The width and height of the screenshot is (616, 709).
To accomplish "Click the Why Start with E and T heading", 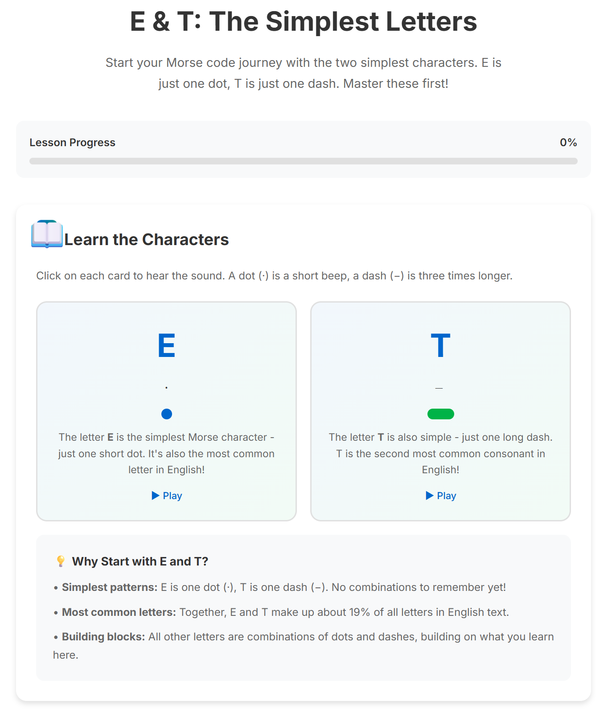I will pyautogui.click(x=140, y=561).
